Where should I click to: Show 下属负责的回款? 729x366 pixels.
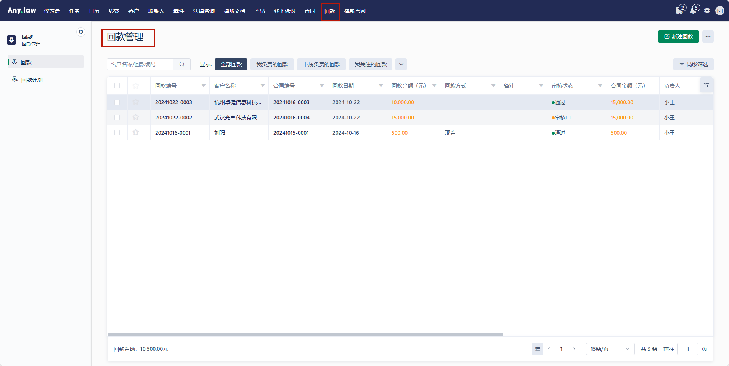[321, 64]
